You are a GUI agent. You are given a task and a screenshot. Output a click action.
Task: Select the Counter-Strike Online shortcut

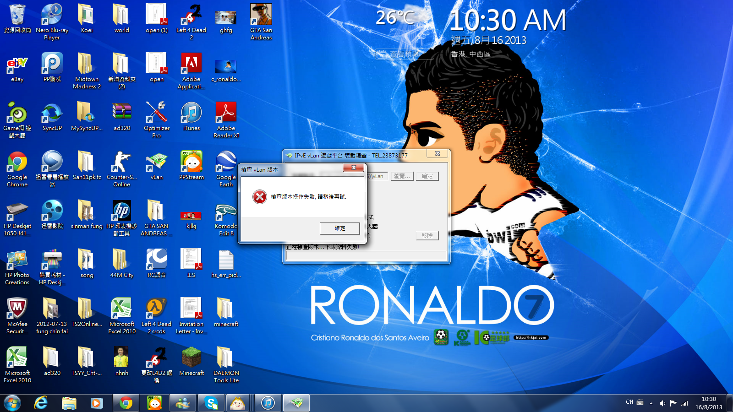click(121, 163)
